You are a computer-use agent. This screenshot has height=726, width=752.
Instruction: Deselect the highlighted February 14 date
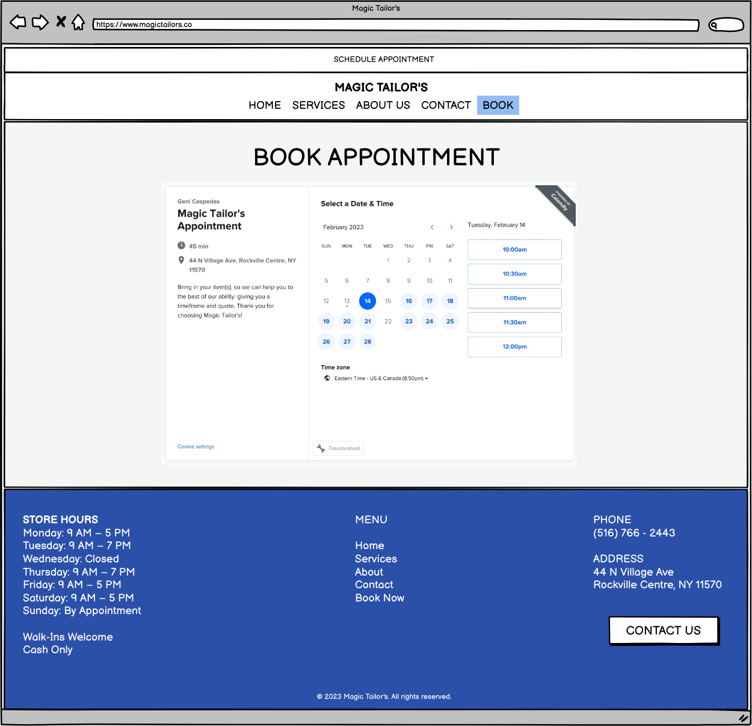[367, 301]
